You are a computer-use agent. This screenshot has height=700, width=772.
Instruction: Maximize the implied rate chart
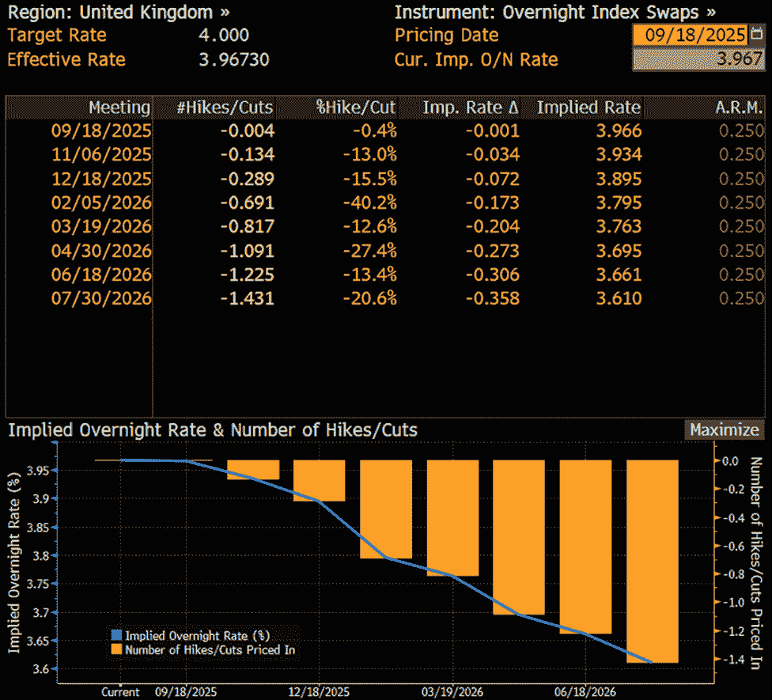724,430
